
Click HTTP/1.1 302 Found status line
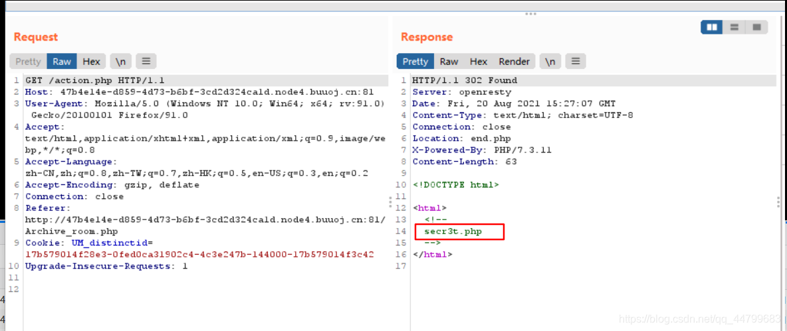[x=465, y=80]
